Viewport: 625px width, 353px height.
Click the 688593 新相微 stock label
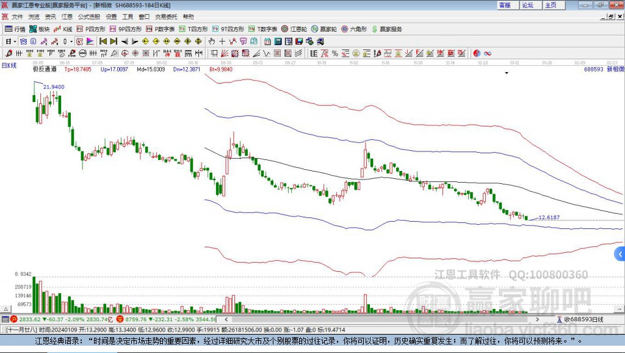pos(604,69)
